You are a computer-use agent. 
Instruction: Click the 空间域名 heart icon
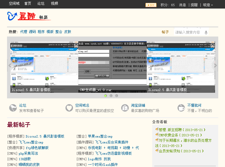click(x=69, y=108)
